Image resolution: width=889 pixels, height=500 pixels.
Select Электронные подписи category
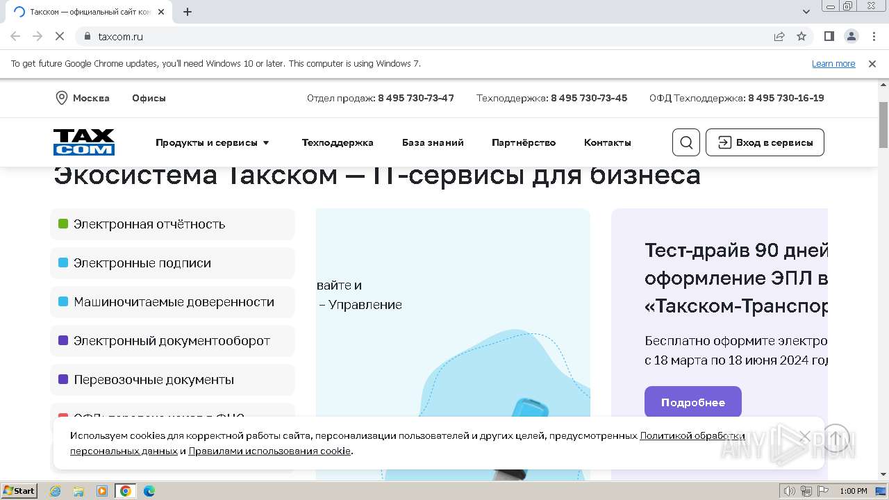click(172, 263)
